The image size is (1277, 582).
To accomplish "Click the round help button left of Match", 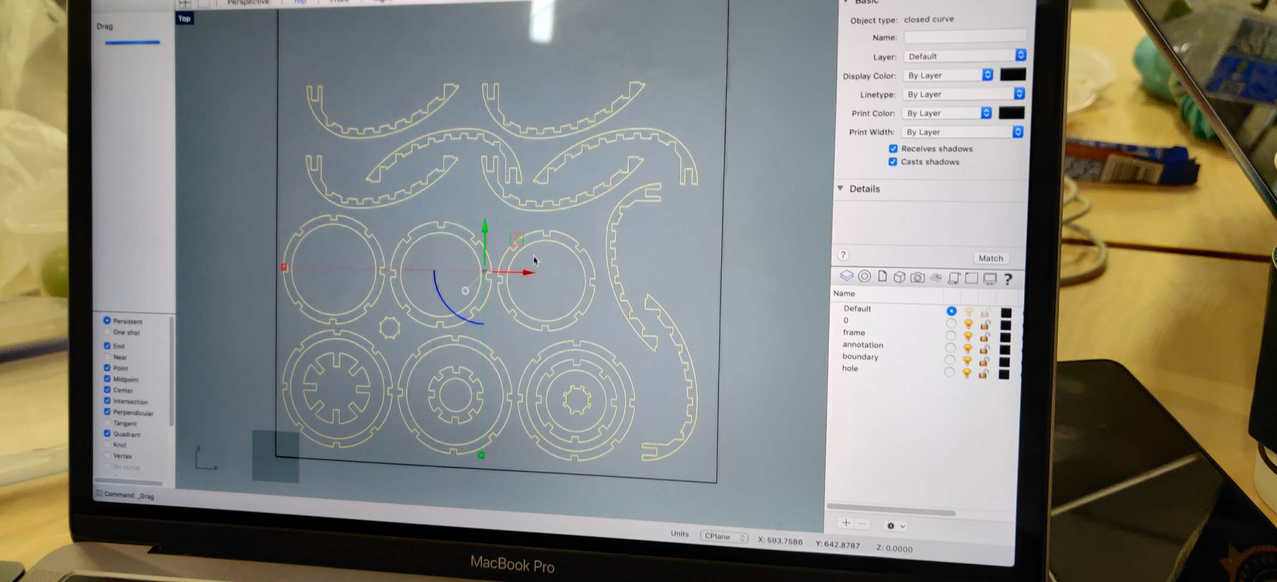I will 843,255.
